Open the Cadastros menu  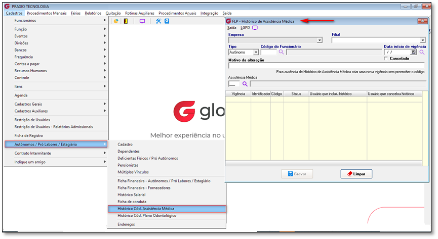click(x=14, y=13)
